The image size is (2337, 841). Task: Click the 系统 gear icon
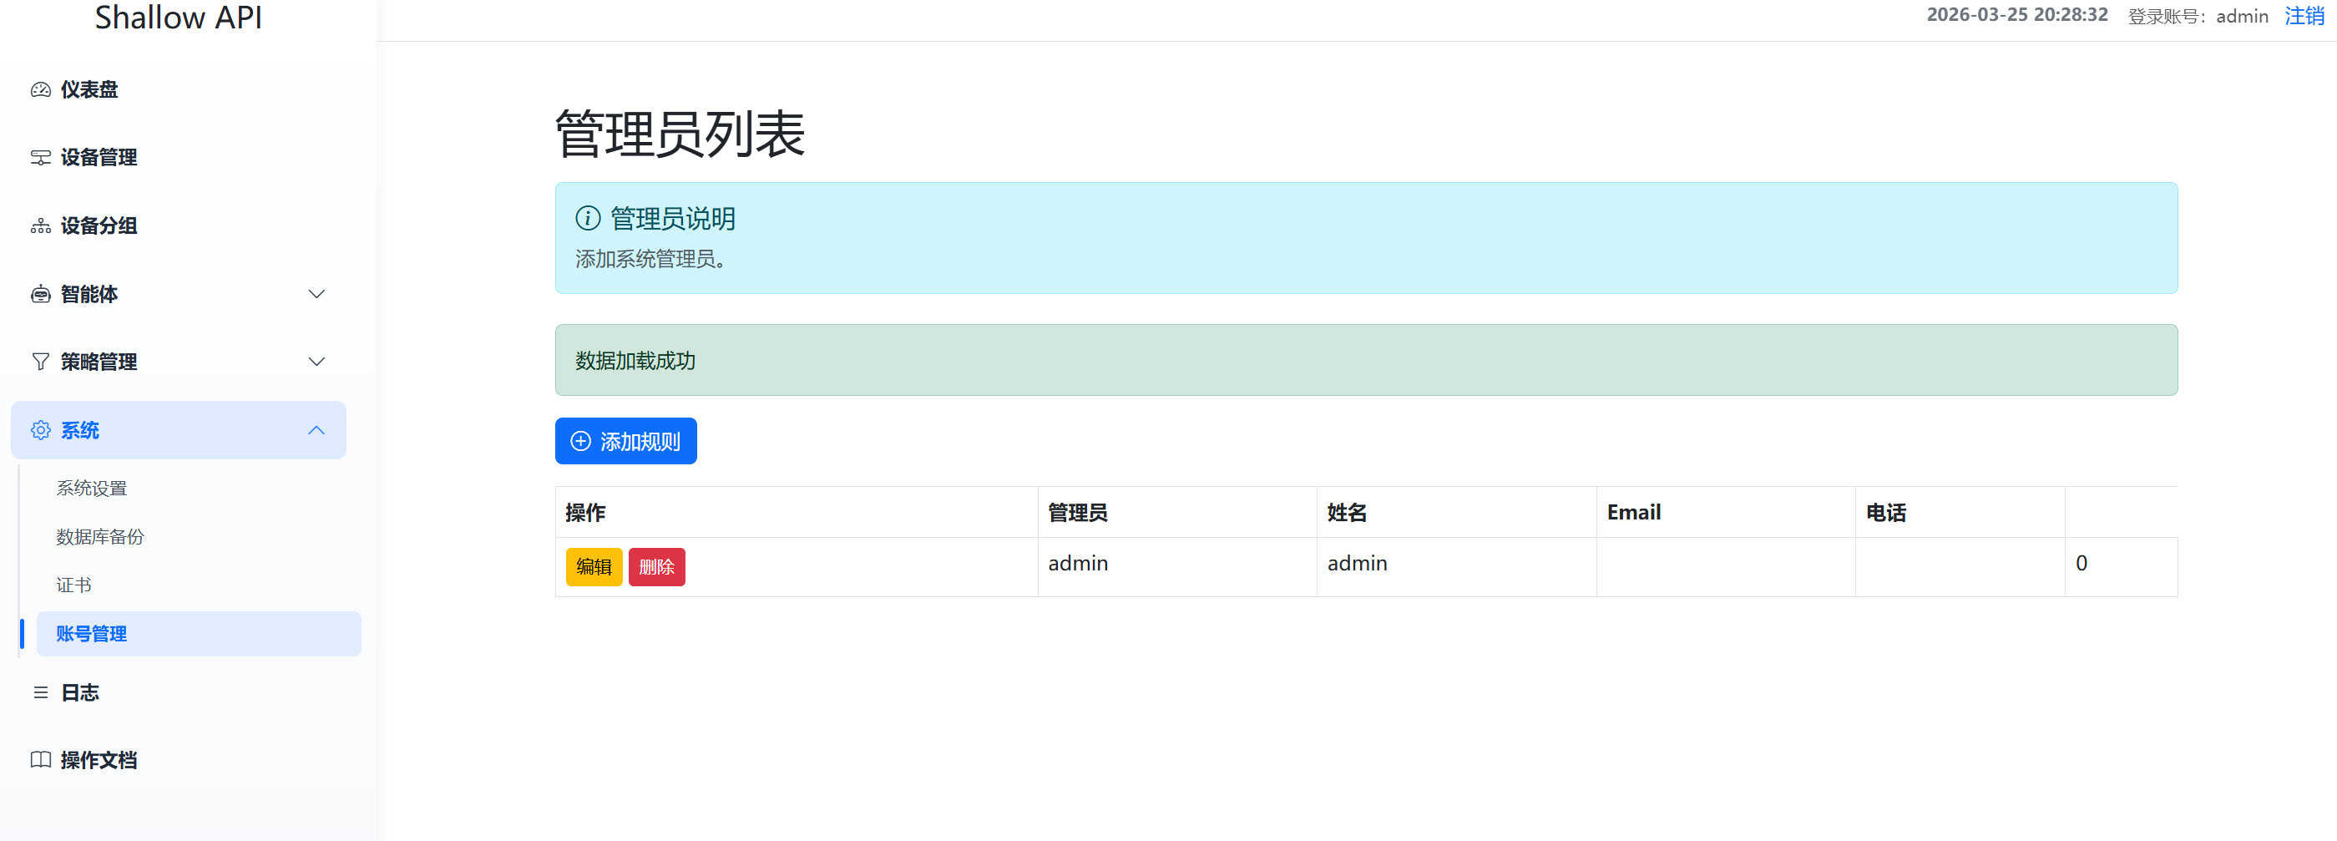point(40,430)
